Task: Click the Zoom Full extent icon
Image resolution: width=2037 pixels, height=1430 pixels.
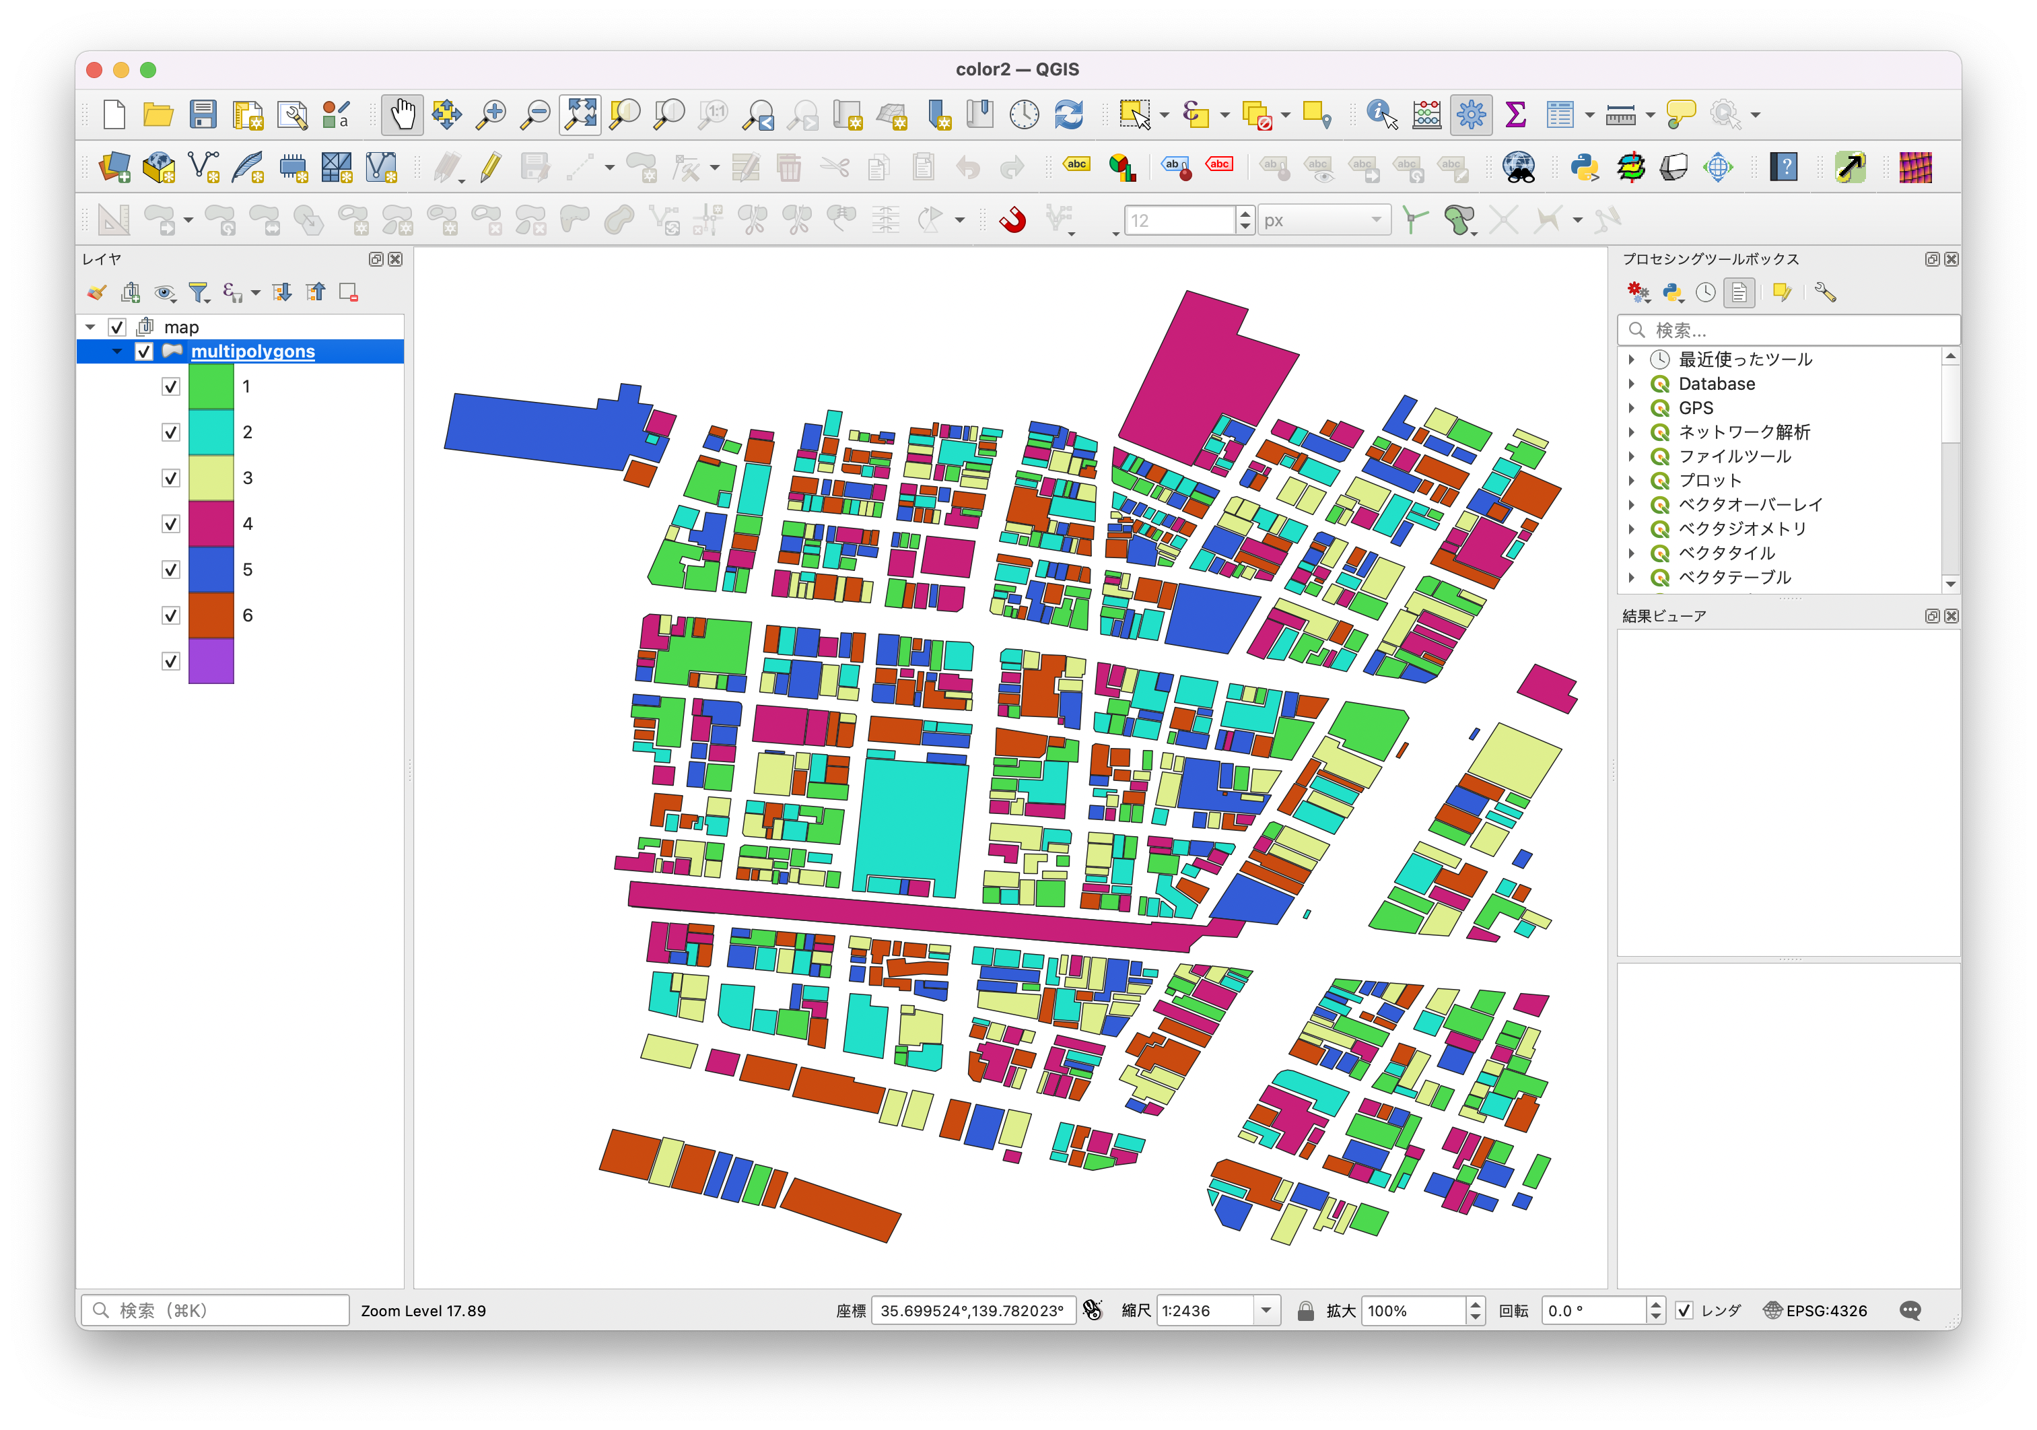Action: (x=580, y=114)
